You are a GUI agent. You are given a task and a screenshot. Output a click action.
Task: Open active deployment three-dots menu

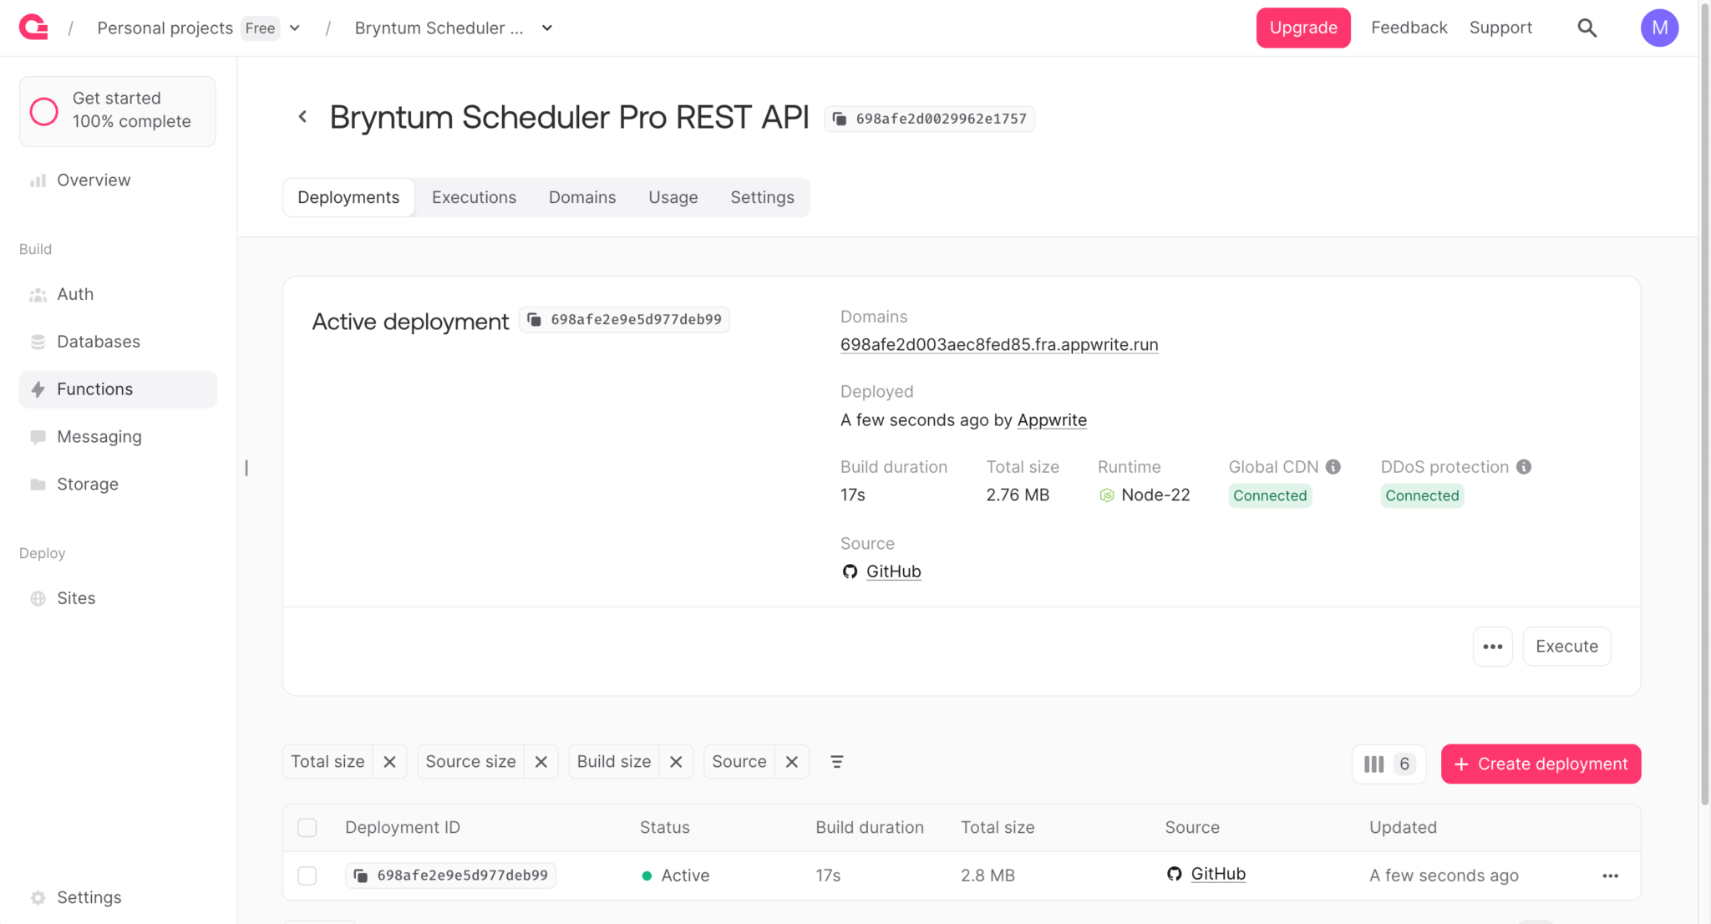(x=1492, y=647)
